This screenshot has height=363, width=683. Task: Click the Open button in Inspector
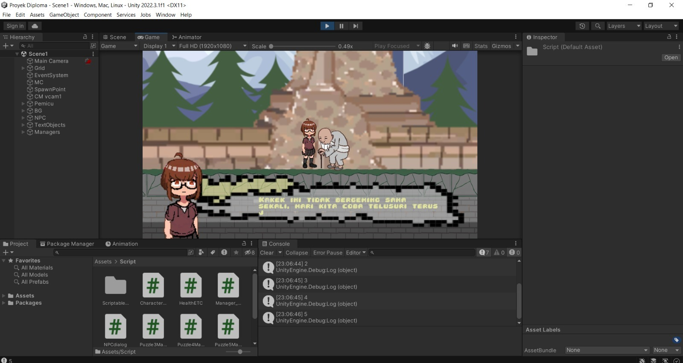(x=671, y=58)
